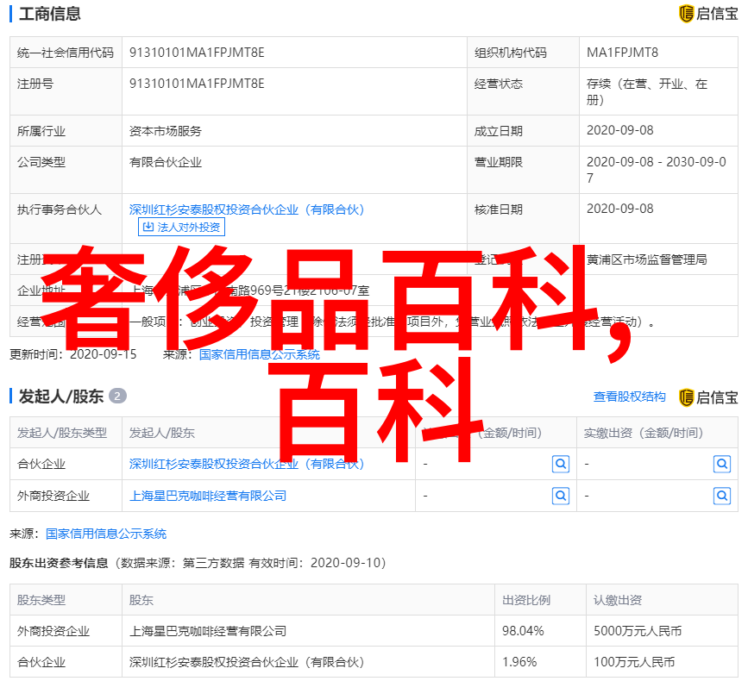This screenshot has width=748, height=681.
Task: Select credit code 91310101MA1FPJMT8E in 统一社会信用代码 row
Action: 197,53
